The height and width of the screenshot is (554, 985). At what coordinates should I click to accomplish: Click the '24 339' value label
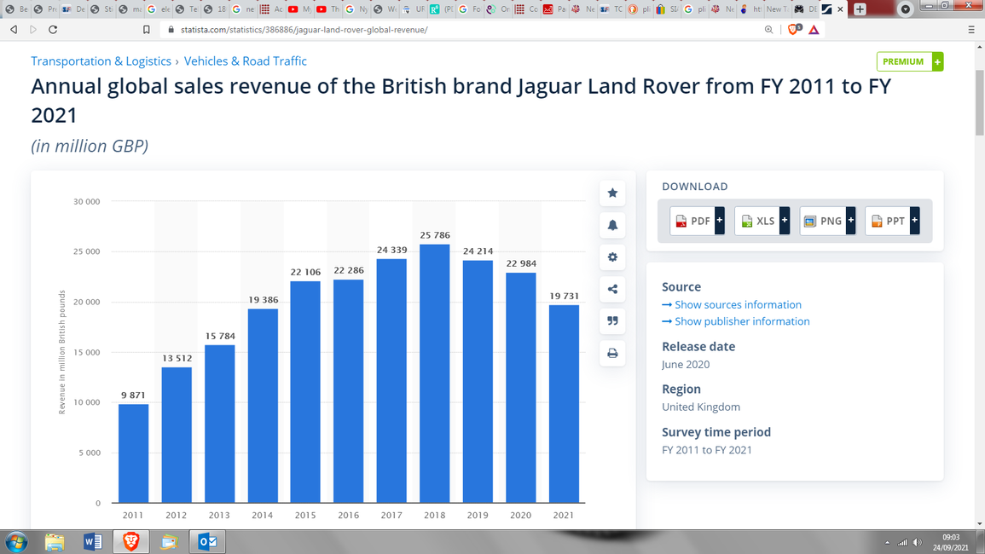(392, 250)
